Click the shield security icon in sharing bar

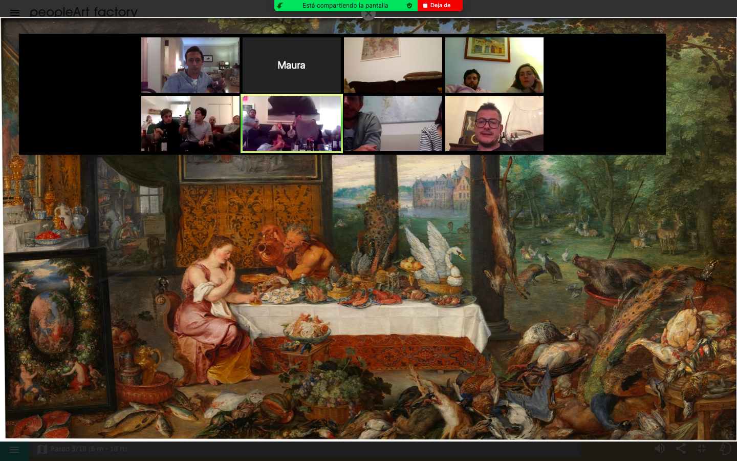(x=409, y=6)
